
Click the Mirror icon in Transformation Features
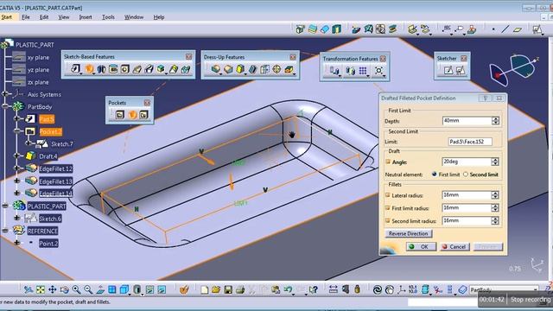click(x=350, y=71)
